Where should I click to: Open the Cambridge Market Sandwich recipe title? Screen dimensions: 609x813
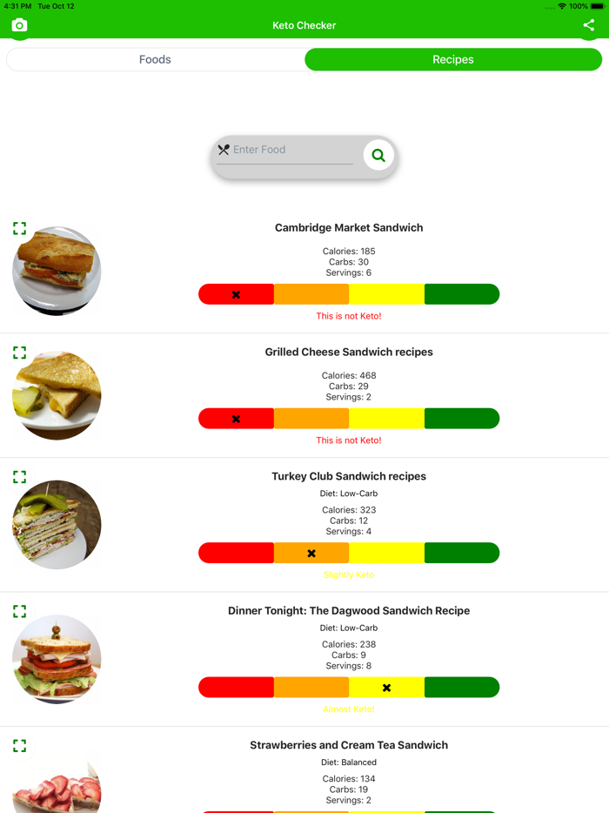(349, 227)
